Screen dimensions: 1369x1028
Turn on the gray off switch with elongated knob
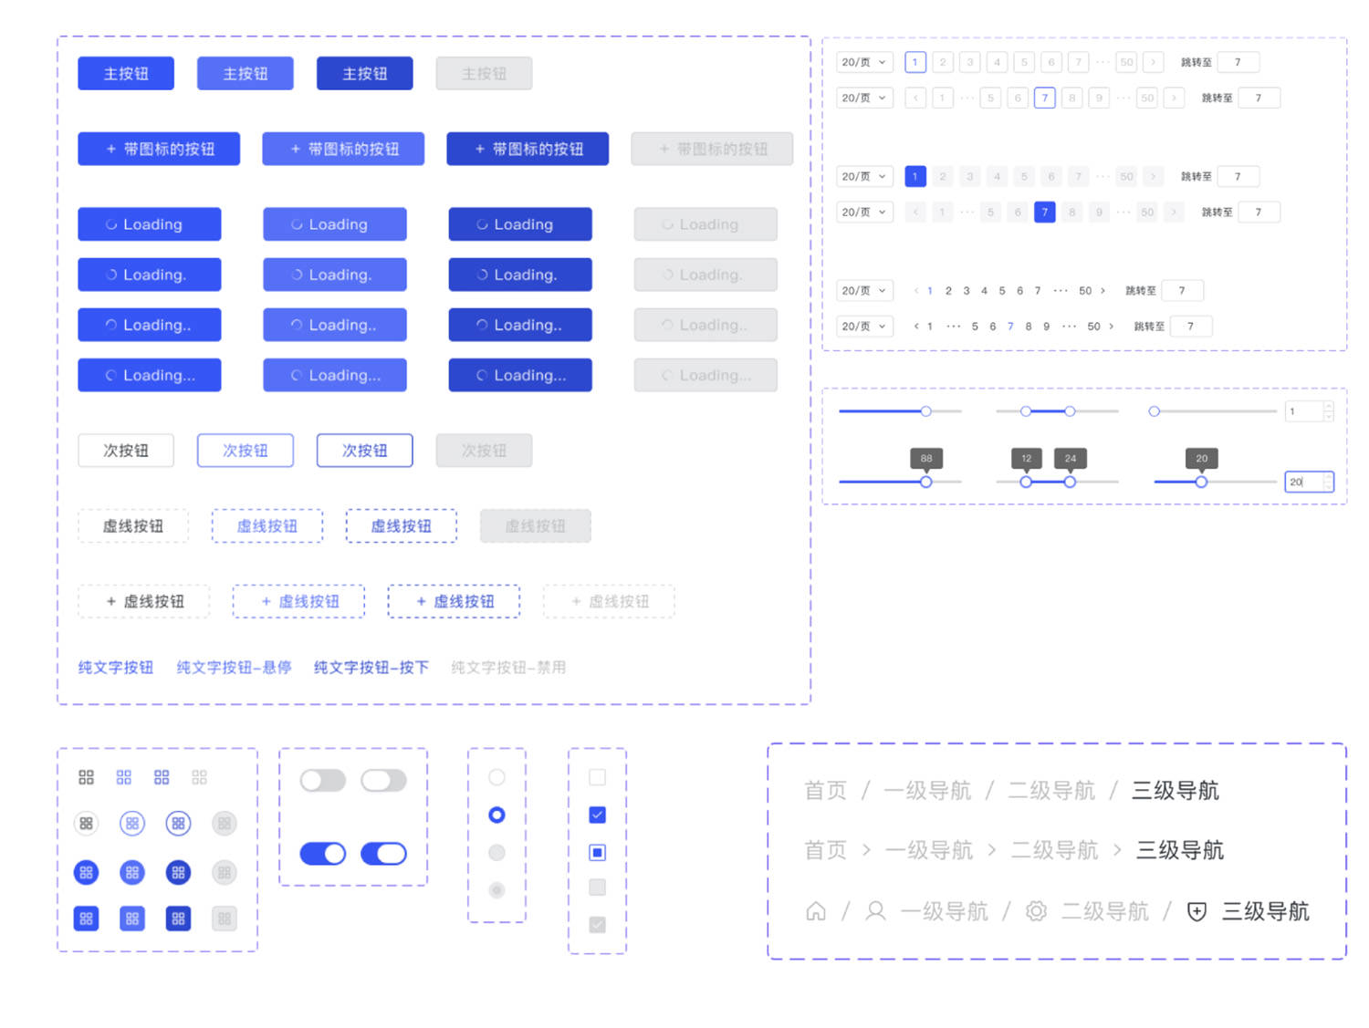click(383, 780)
